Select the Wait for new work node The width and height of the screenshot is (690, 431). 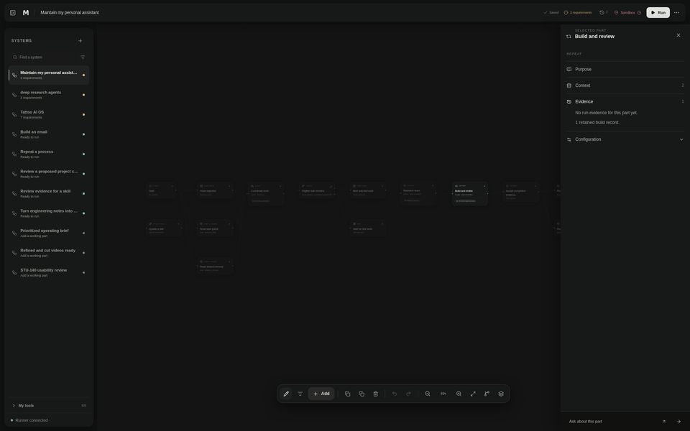[368, 228]
